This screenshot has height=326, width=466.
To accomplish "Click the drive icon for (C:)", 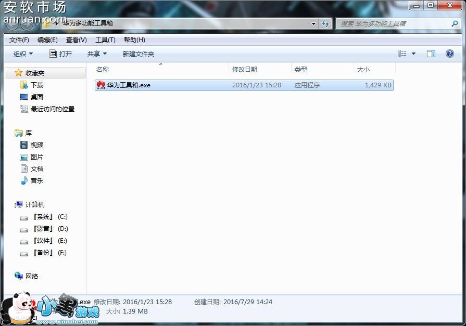I will 24,218.
